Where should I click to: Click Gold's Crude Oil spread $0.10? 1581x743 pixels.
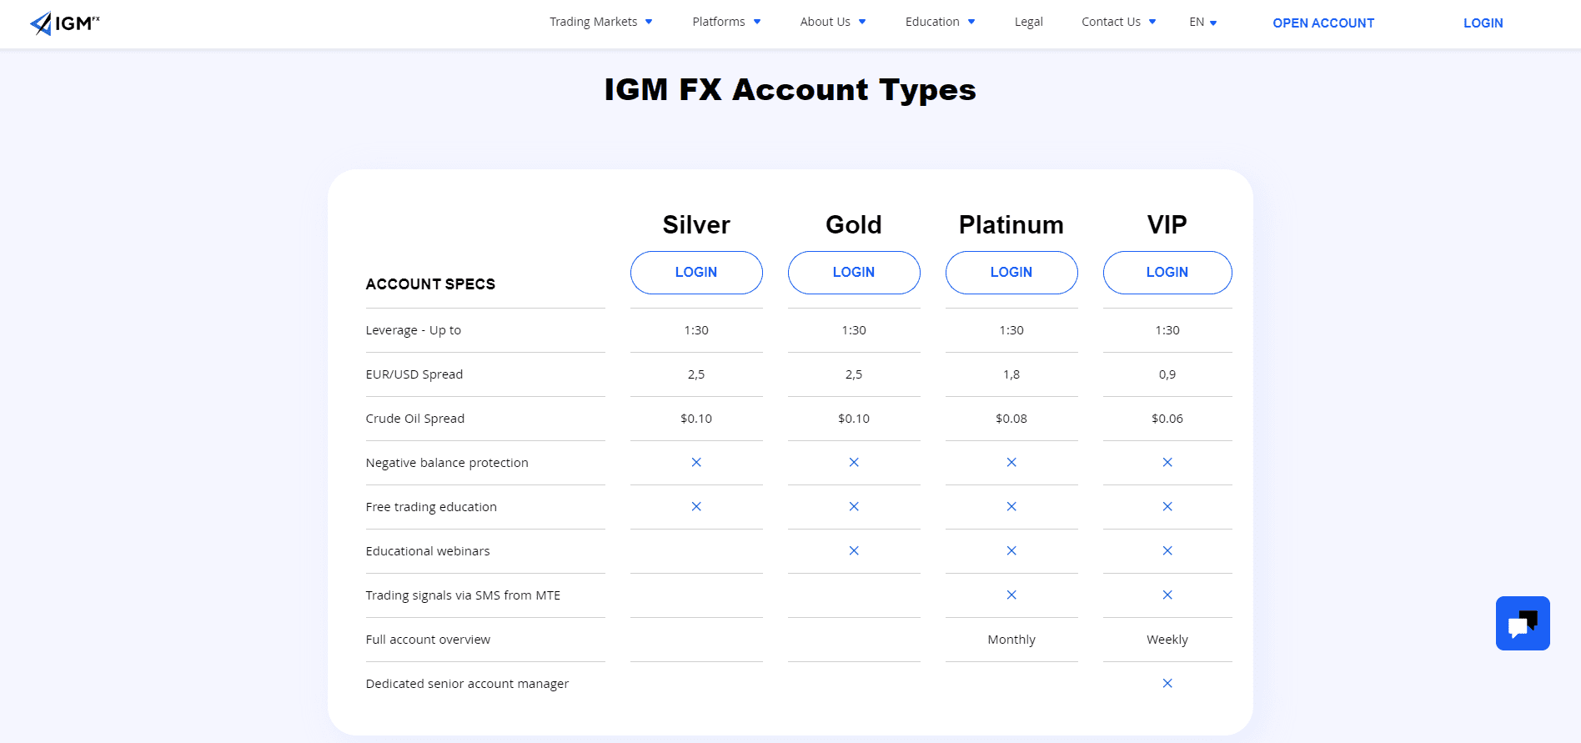click(854, 419)
